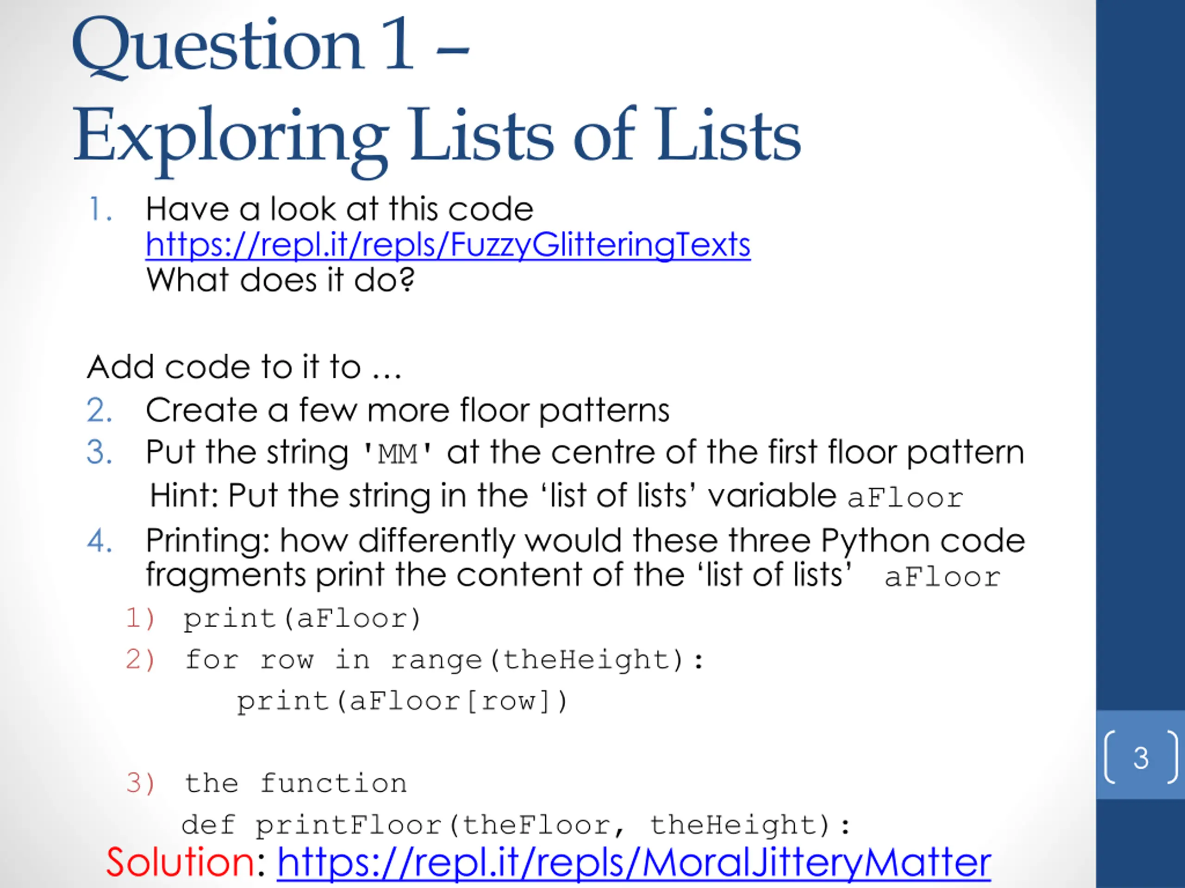Click the 'What does it do?' line
1185x888 pixels.
click(x=280, y=279)
